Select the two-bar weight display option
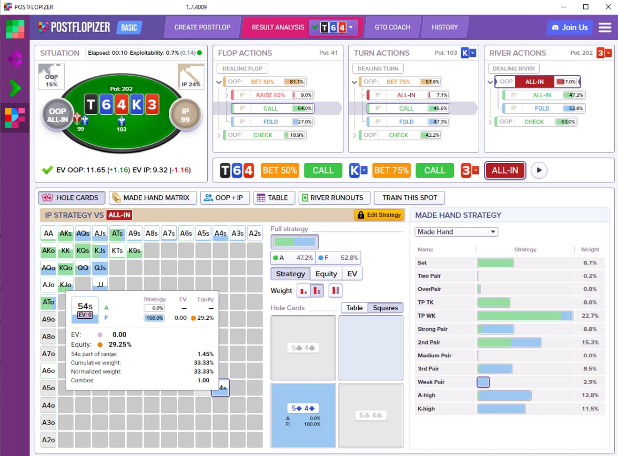This screenshot has width=618, height=456. 317,290
